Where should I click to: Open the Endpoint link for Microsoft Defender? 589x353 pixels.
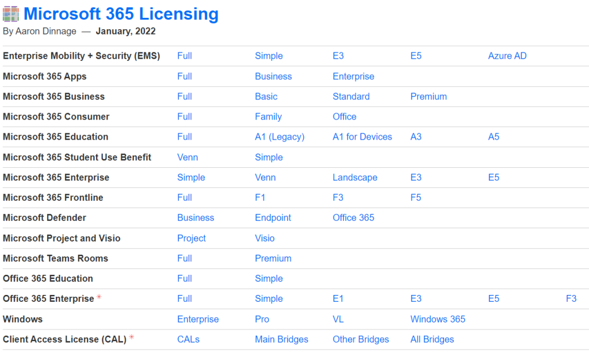point(273,218)
